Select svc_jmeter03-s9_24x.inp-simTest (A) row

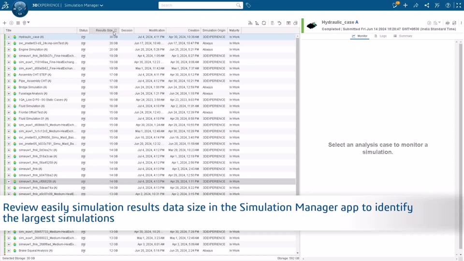click(x=150, y=43)
